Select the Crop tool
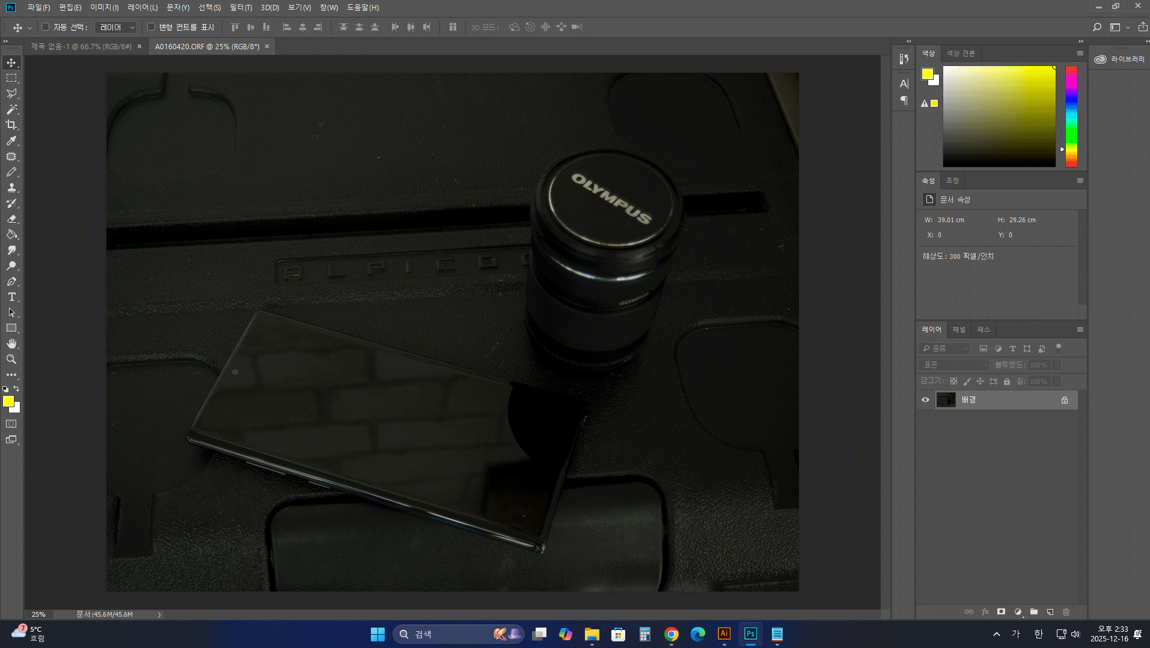1150x648 pixels. [11, 125]
